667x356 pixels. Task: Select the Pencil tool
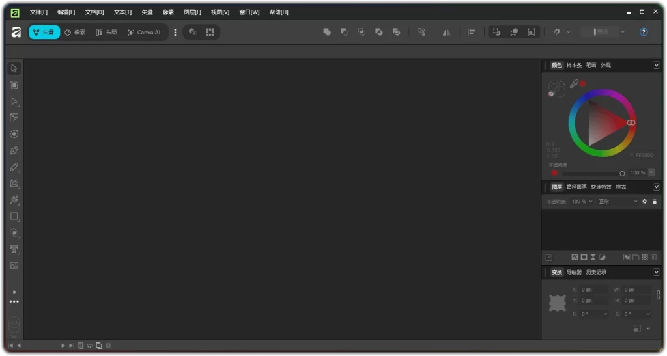[x=14, y=167]
